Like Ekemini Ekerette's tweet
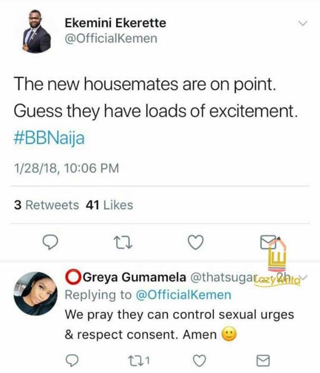320x373 pixels. click(x=196, y=243)
